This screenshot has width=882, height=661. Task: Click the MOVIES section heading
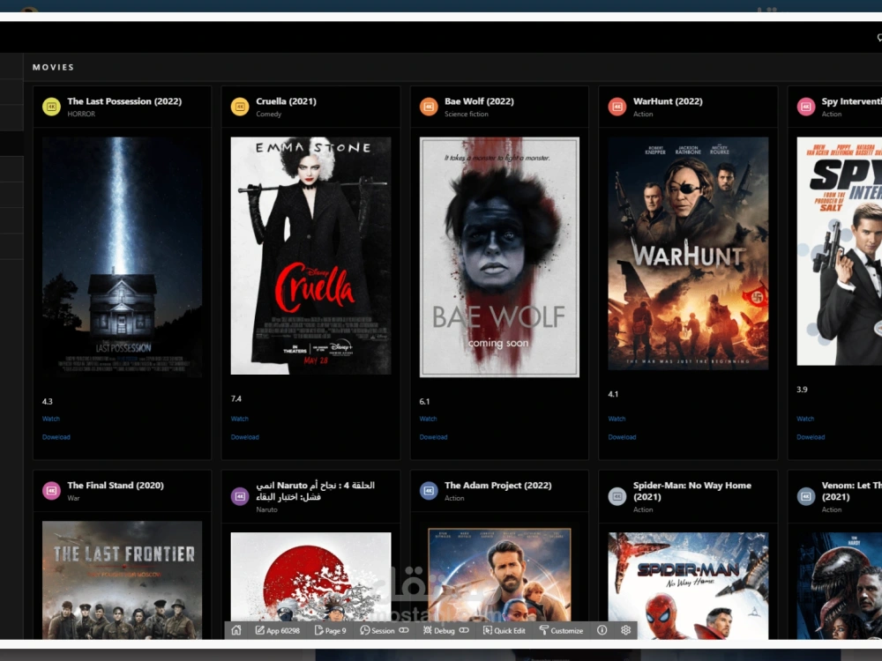(x=54, y=67)
